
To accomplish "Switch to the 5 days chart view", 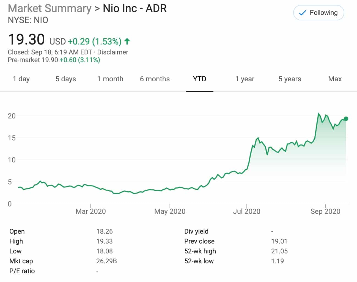I will pyautogui.click(x=65, y=79).
